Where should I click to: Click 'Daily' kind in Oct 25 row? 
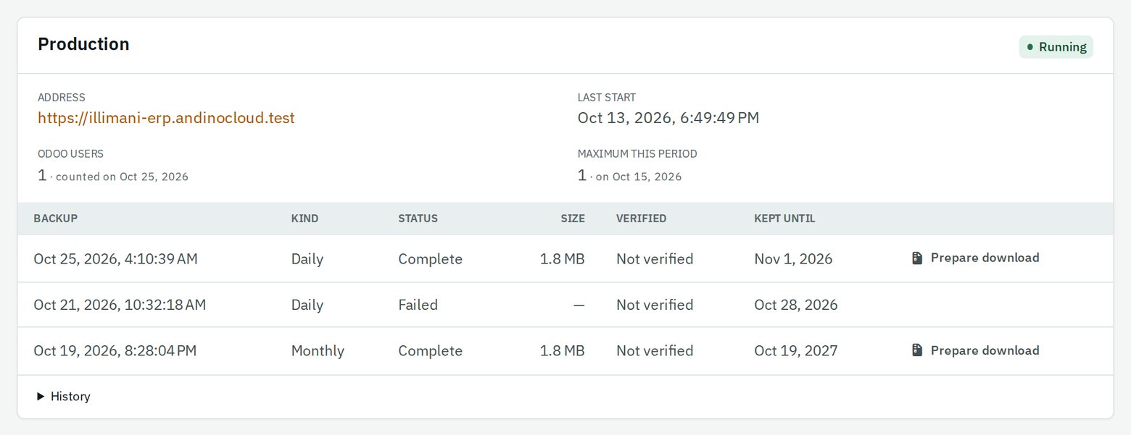(x=307, y=258)
